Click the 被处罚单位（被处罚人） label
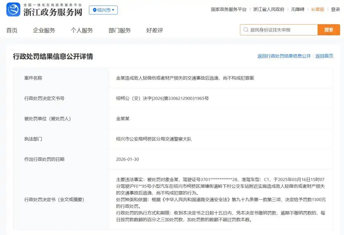Screen dimensions: 344x235 pos(47,119)
